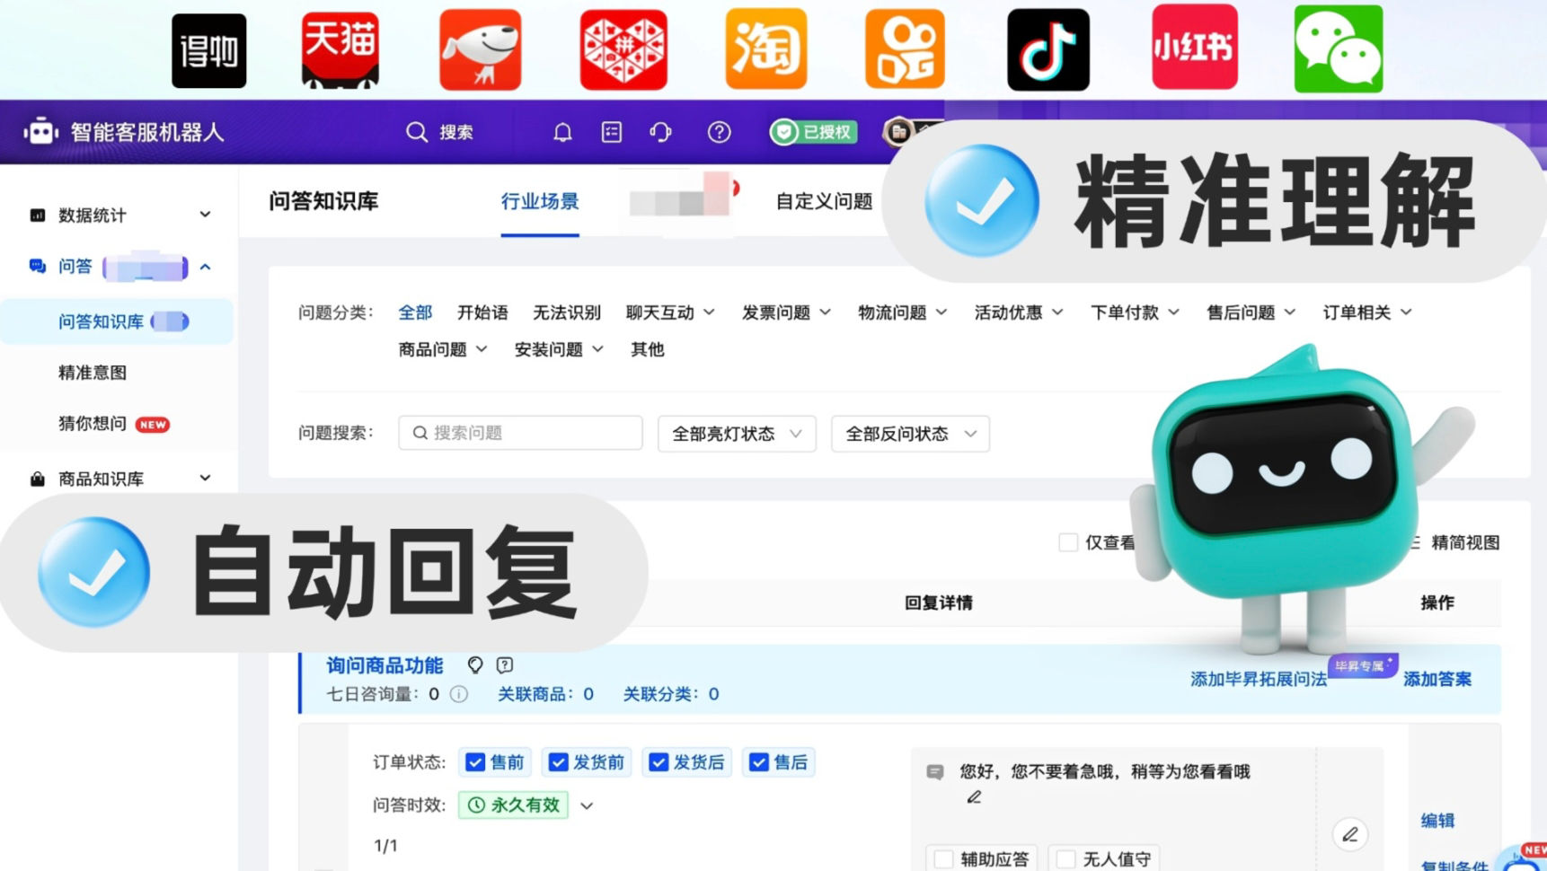1547x871 pixels.
Task: Open the Taobao app icon
Action: [x=765, y=49]
